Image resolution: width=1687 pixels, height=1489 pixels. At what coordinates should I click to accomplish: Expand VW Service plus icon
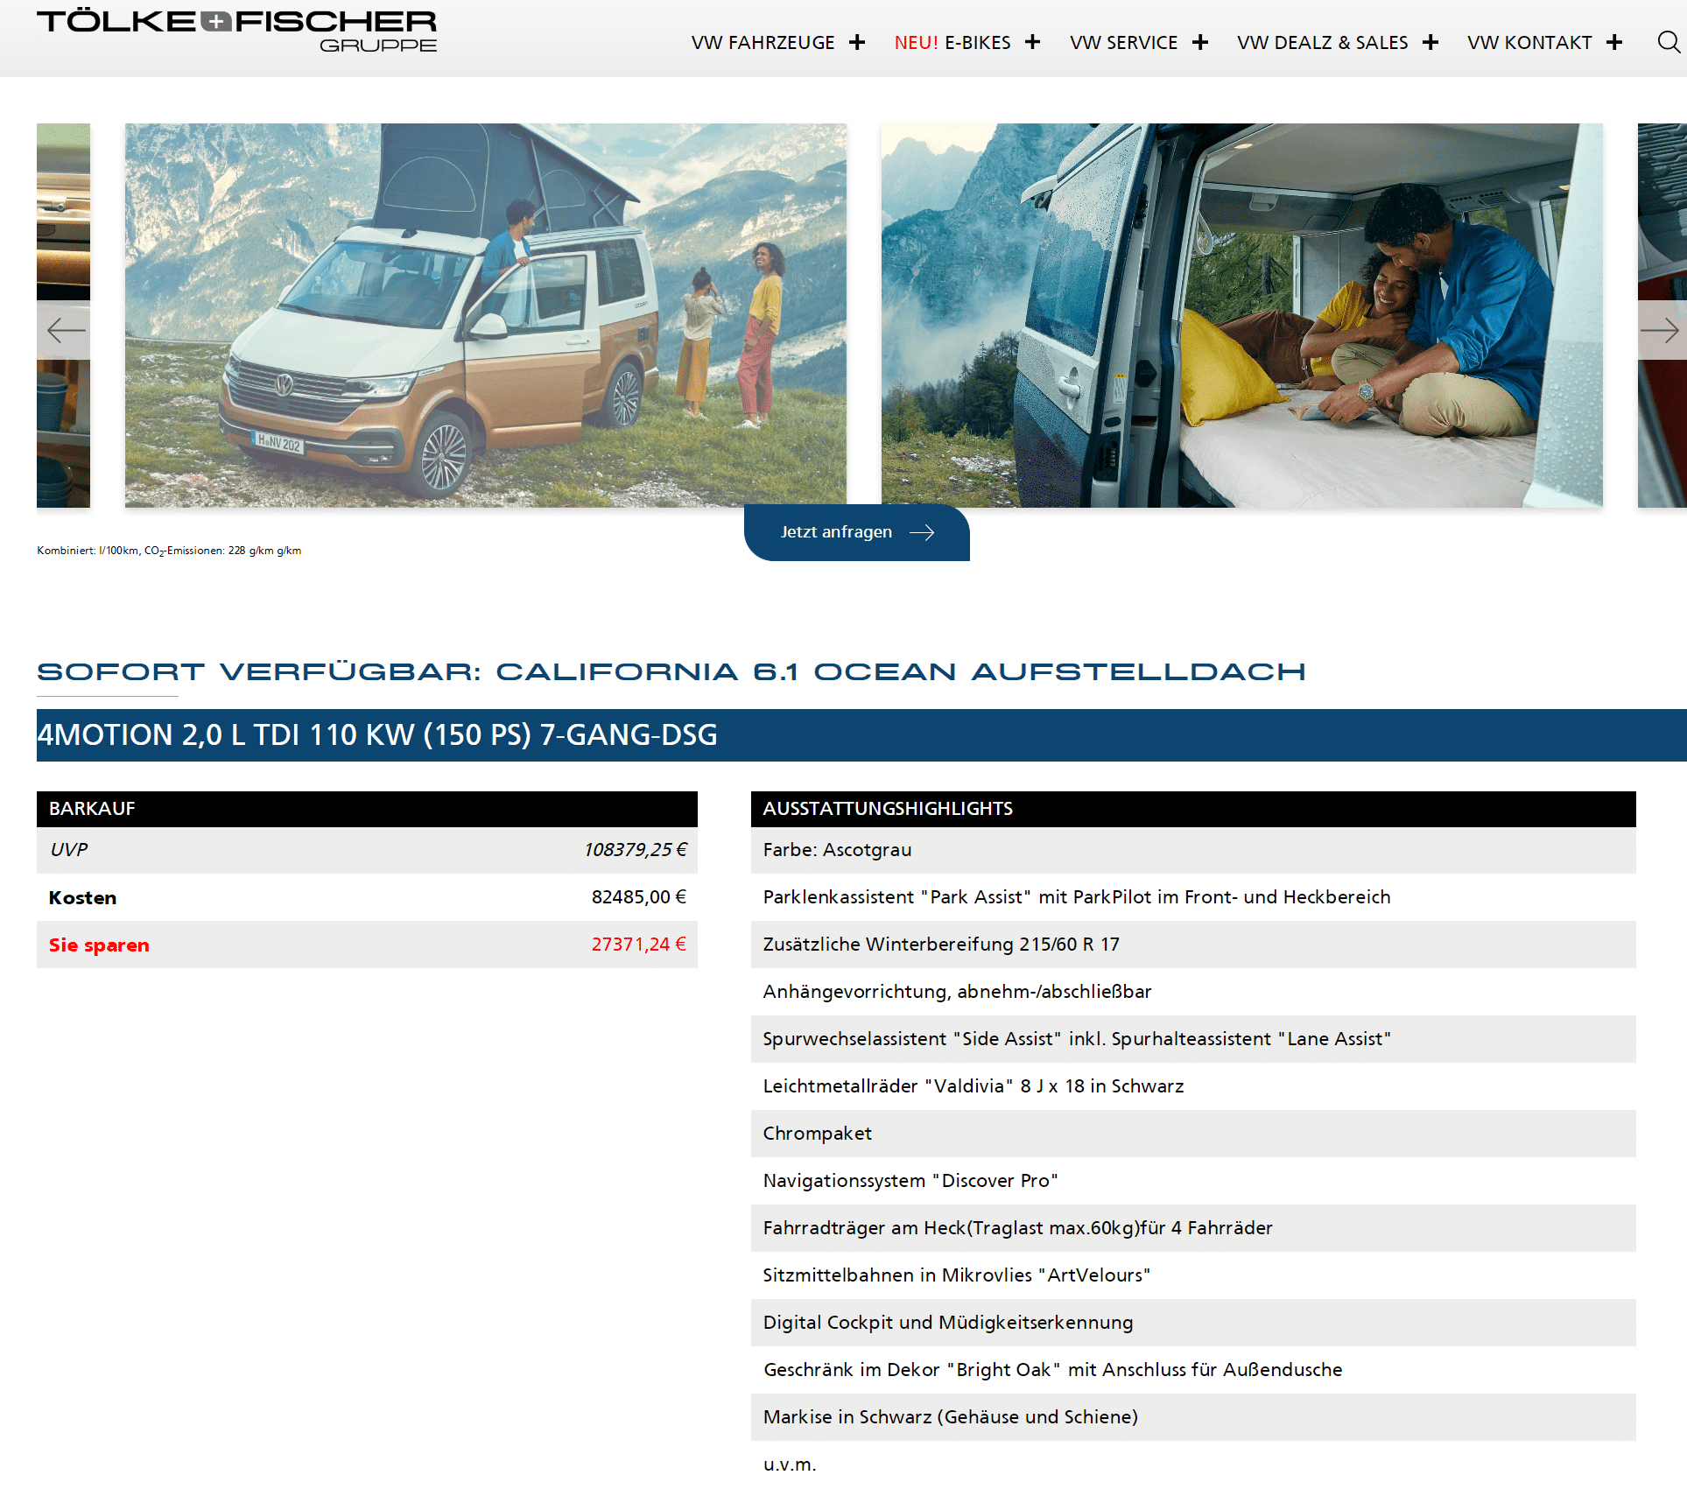1200,42
